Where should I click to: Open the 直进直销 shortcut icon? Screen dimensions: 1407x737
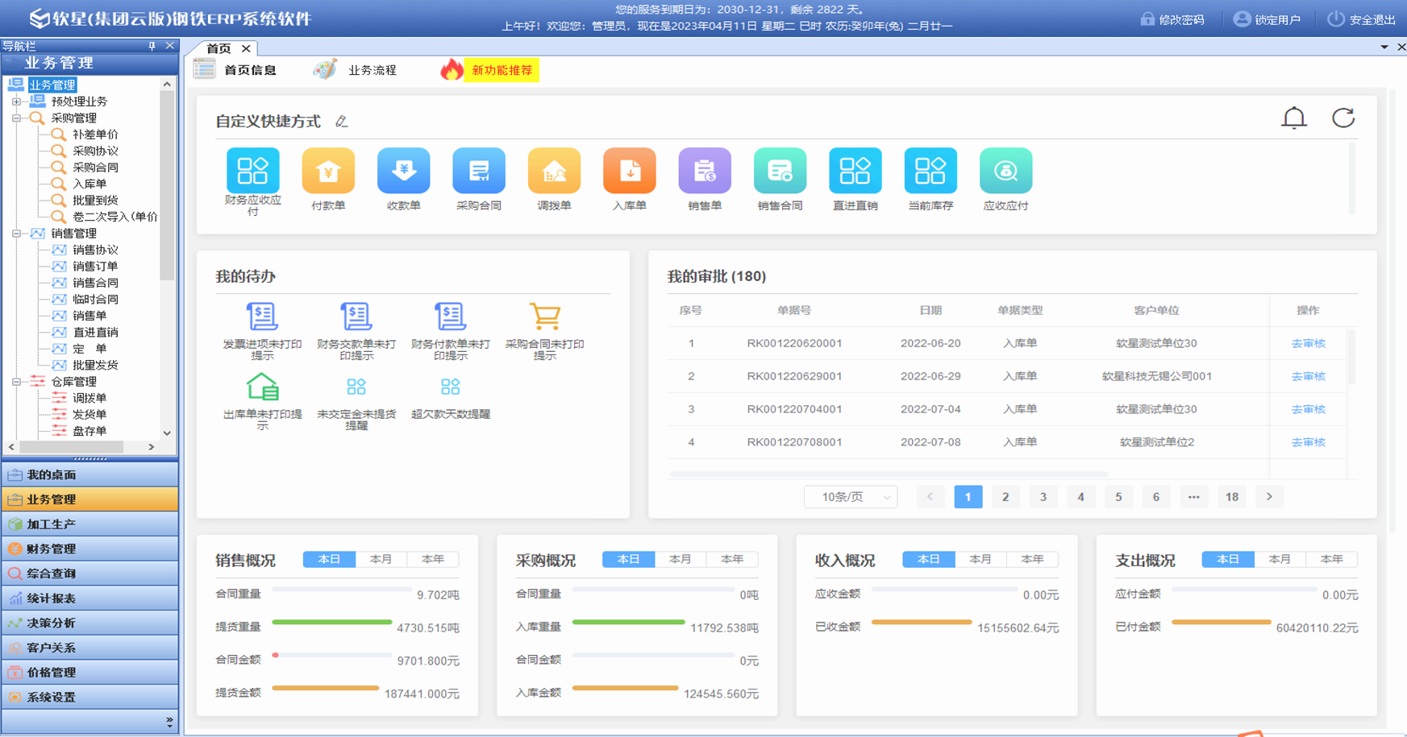pos(855,171)
